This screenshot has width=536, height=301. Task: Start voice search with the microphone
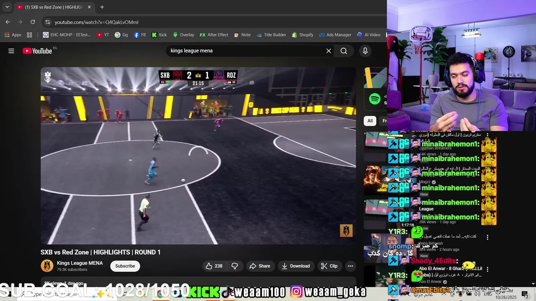point(365,51)
